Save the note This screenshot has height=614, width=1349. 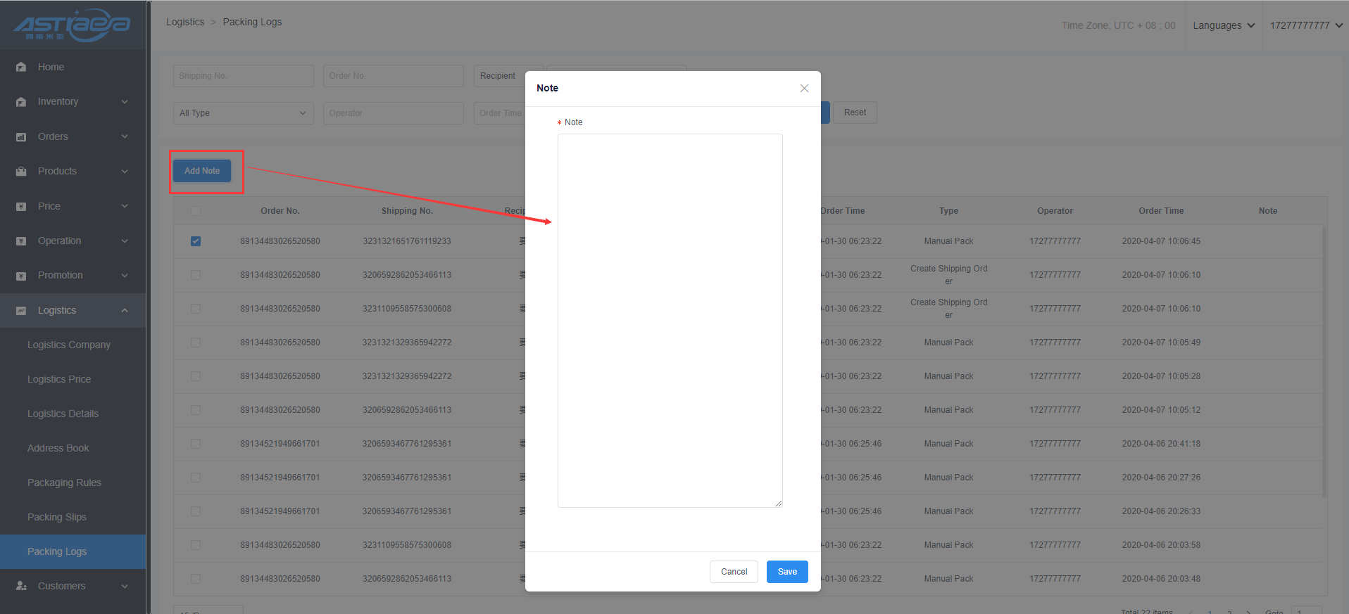pyautogui.click(x=787, y=572)
